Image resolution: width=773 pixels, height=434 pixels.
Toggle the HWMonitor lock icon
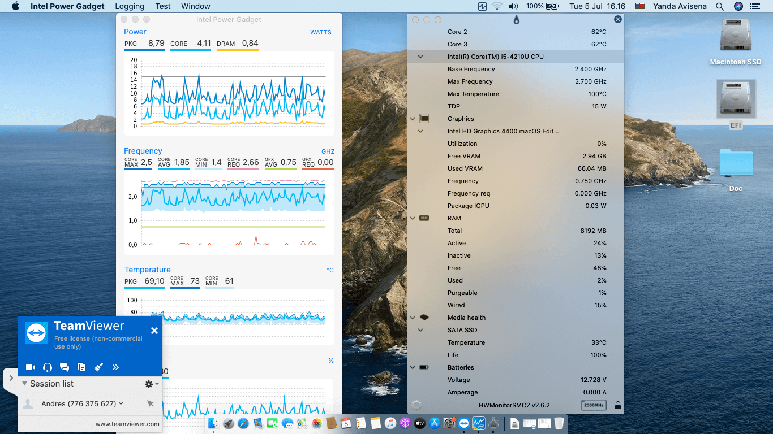(617, 405)
